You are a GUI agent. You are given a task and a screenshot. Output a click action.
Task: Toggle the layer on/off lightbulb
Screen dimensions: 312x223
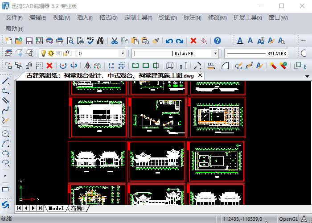click(43, 54)
